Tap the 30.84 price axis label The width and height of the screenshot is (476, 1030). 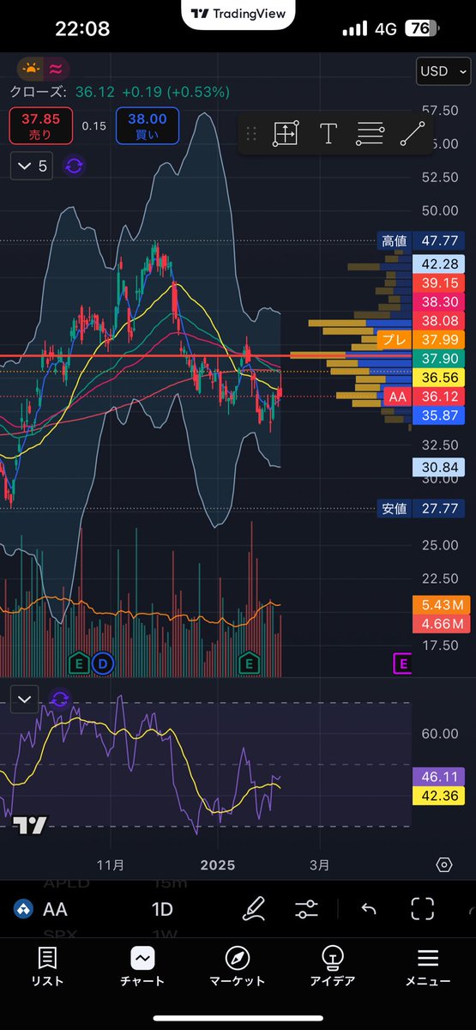click(x=438, y=468)
